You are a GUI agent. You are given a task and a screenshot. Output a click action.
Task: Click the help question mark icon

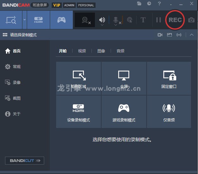[159, 3]
